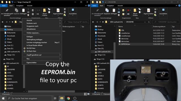Click Einfügen icon in CROSSFIRE window ribbon
The width and height of the screenshot is (181, 101).
click(114, 12)
